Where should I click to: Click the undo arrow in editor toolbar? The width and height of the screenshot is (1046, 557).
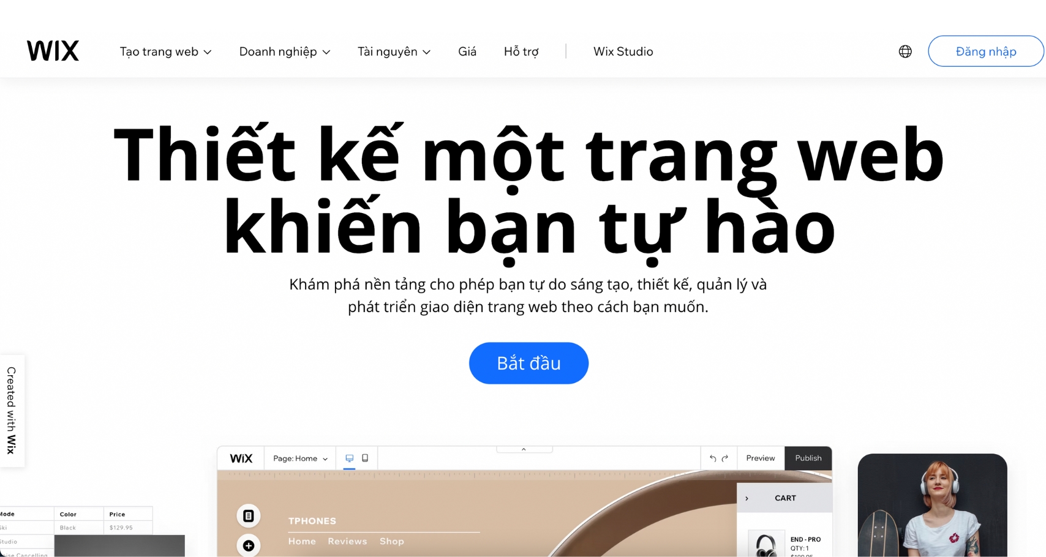coord(712,458)
